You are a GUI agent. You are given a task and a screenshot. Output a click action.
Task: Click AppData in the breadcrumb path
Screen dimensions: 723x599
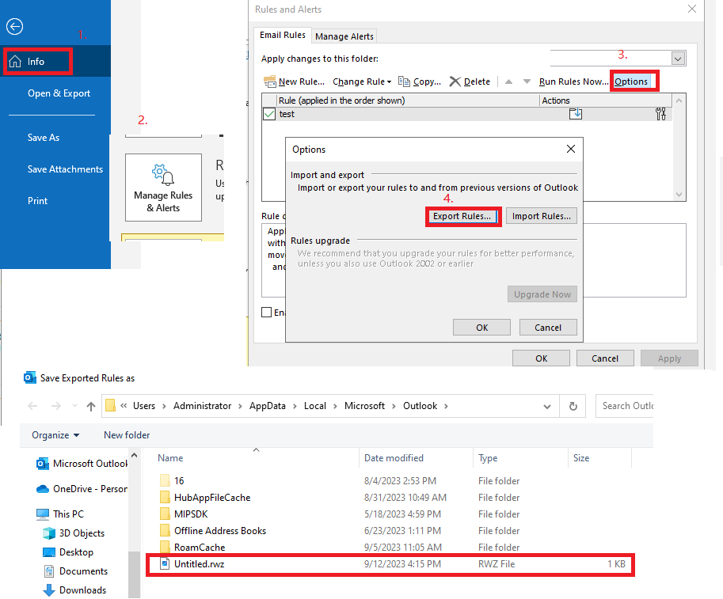(268, 406)
